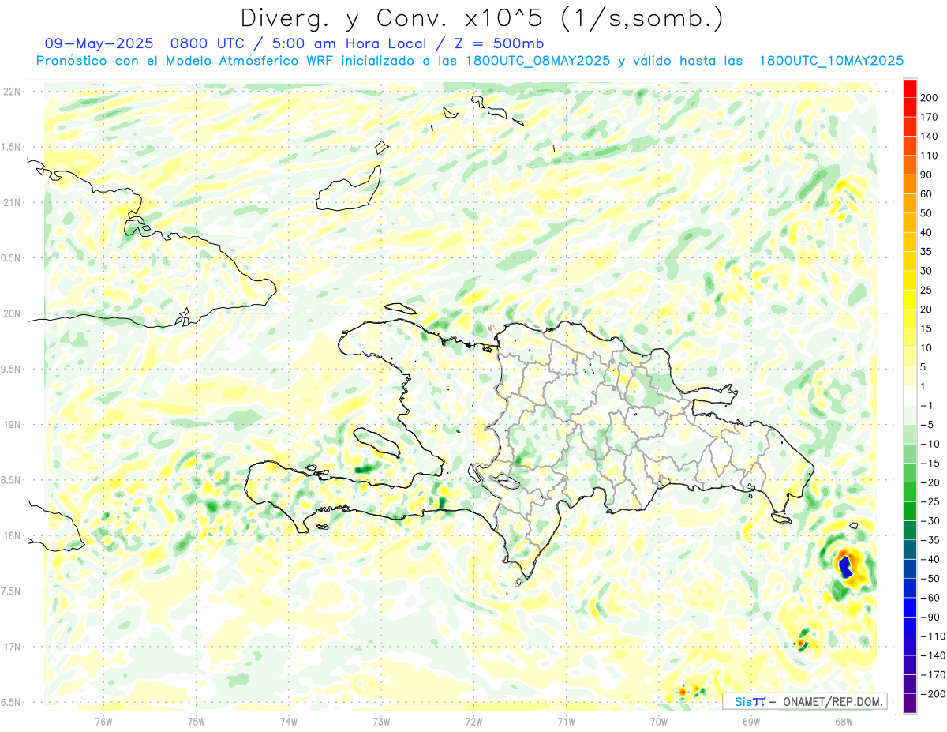Click the '68W' longitude label

[x=844, y=722]
